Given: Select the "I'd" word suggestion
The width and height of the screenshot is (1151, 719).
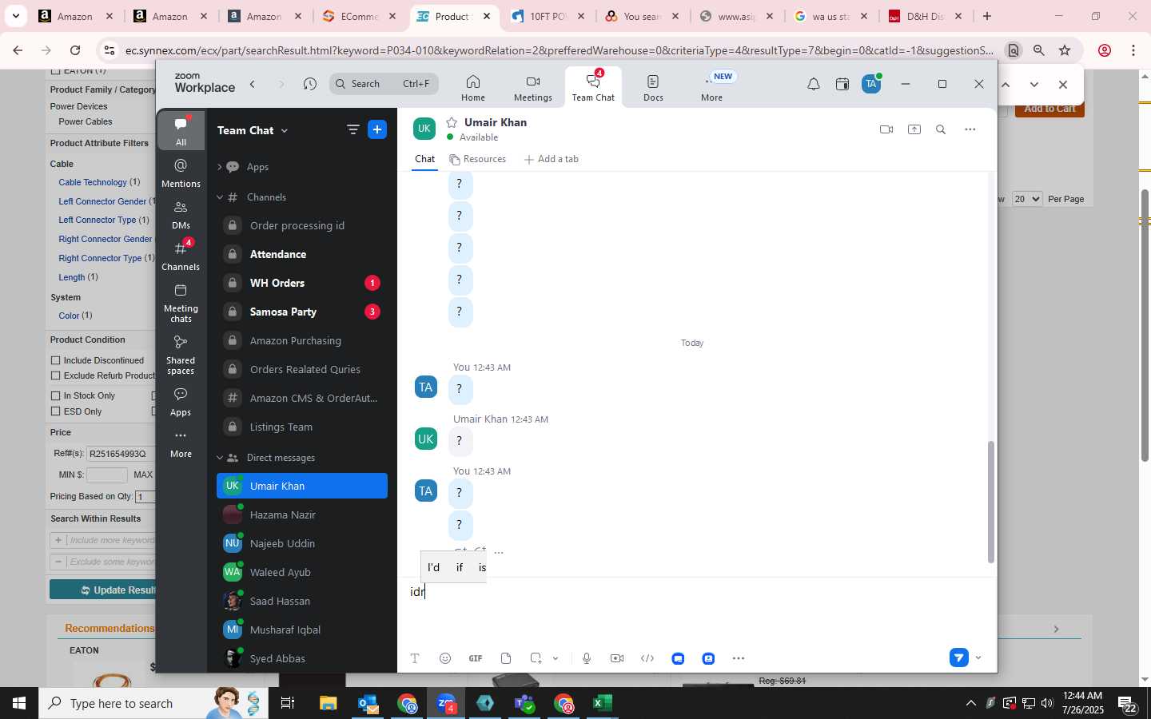Looking at the screenshot, I should pos(434,567).
